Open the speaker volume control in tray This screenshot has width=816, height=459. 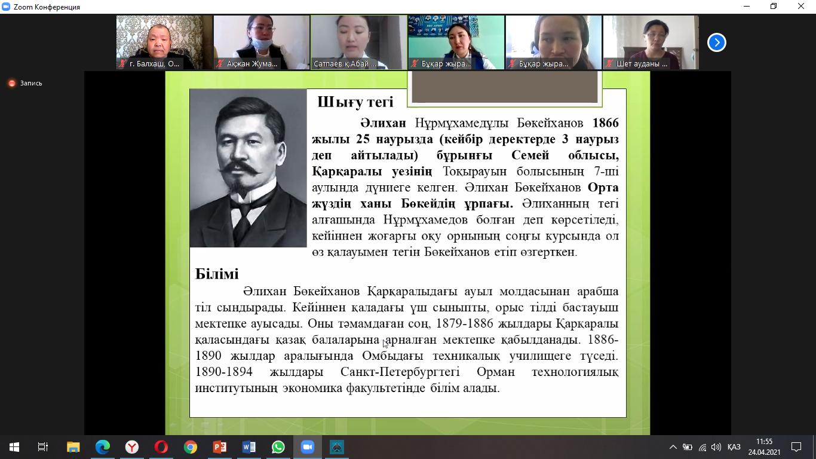click(x=716, y=447)
